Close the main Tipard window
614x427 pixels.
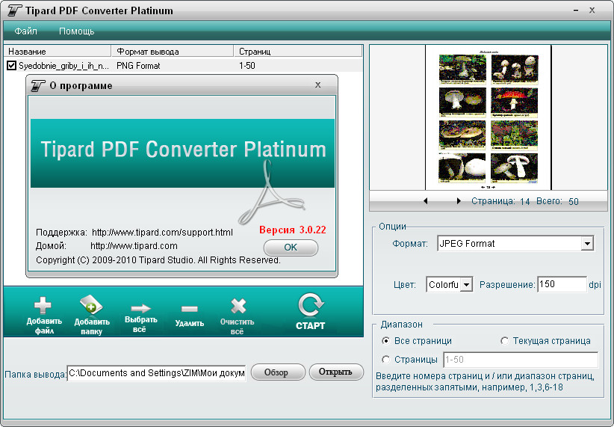pos(592,10)
